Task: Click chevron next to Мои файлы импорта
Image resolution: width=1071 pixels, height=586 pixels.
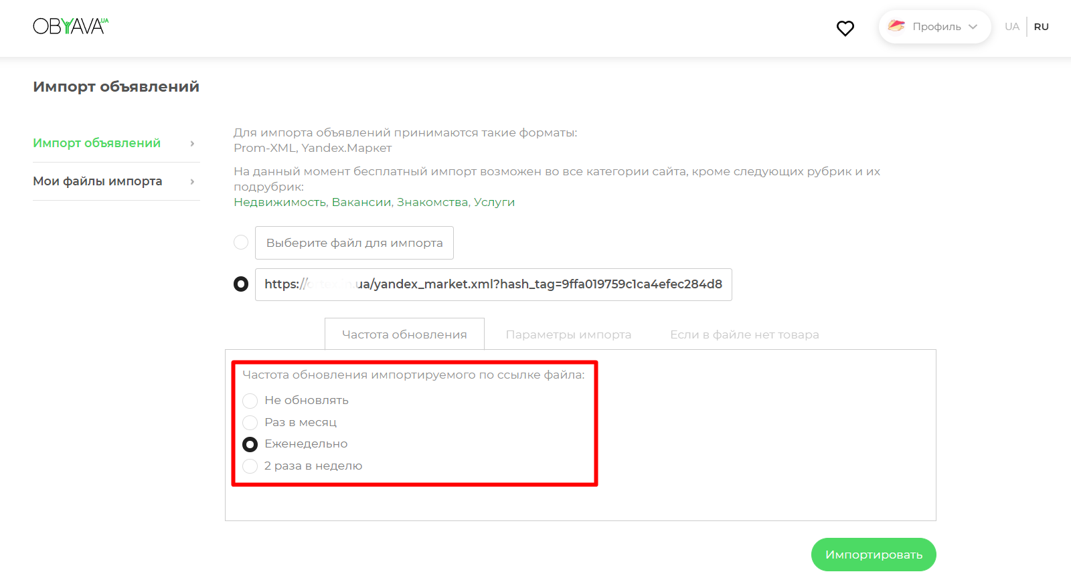Action: coord(192,181)
